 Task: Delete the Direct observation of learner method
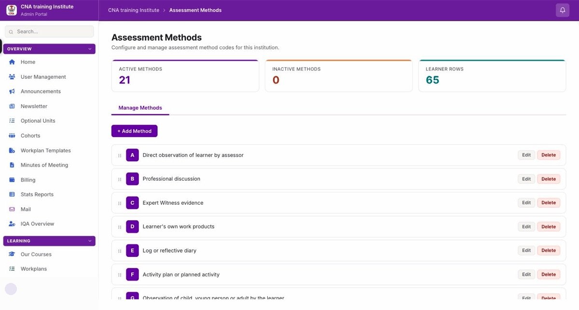pyautogui.click(x=549, y=155)
